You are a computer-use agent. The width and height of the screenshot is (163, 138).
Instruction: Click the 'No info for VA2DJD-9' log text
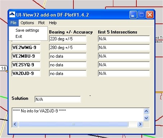coord(39,111)
